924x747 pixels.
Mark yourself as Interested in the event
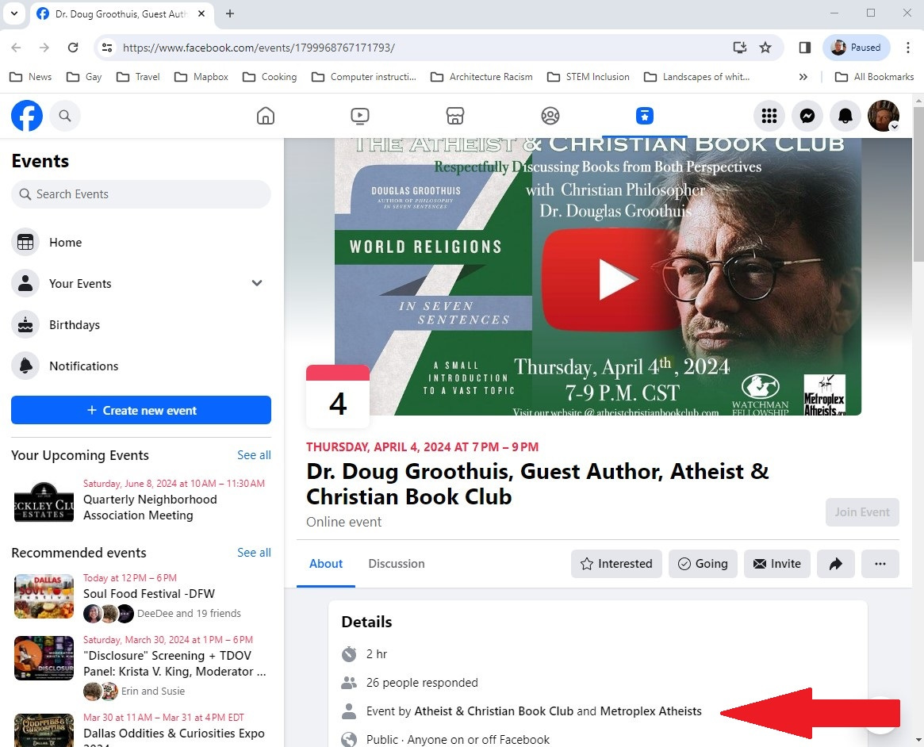click(x=616, y=564)
